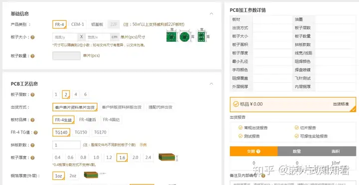Click the 高度/y size input field
Screen dimensions: 359x185
pyautogui.click(x=65, y=37)
